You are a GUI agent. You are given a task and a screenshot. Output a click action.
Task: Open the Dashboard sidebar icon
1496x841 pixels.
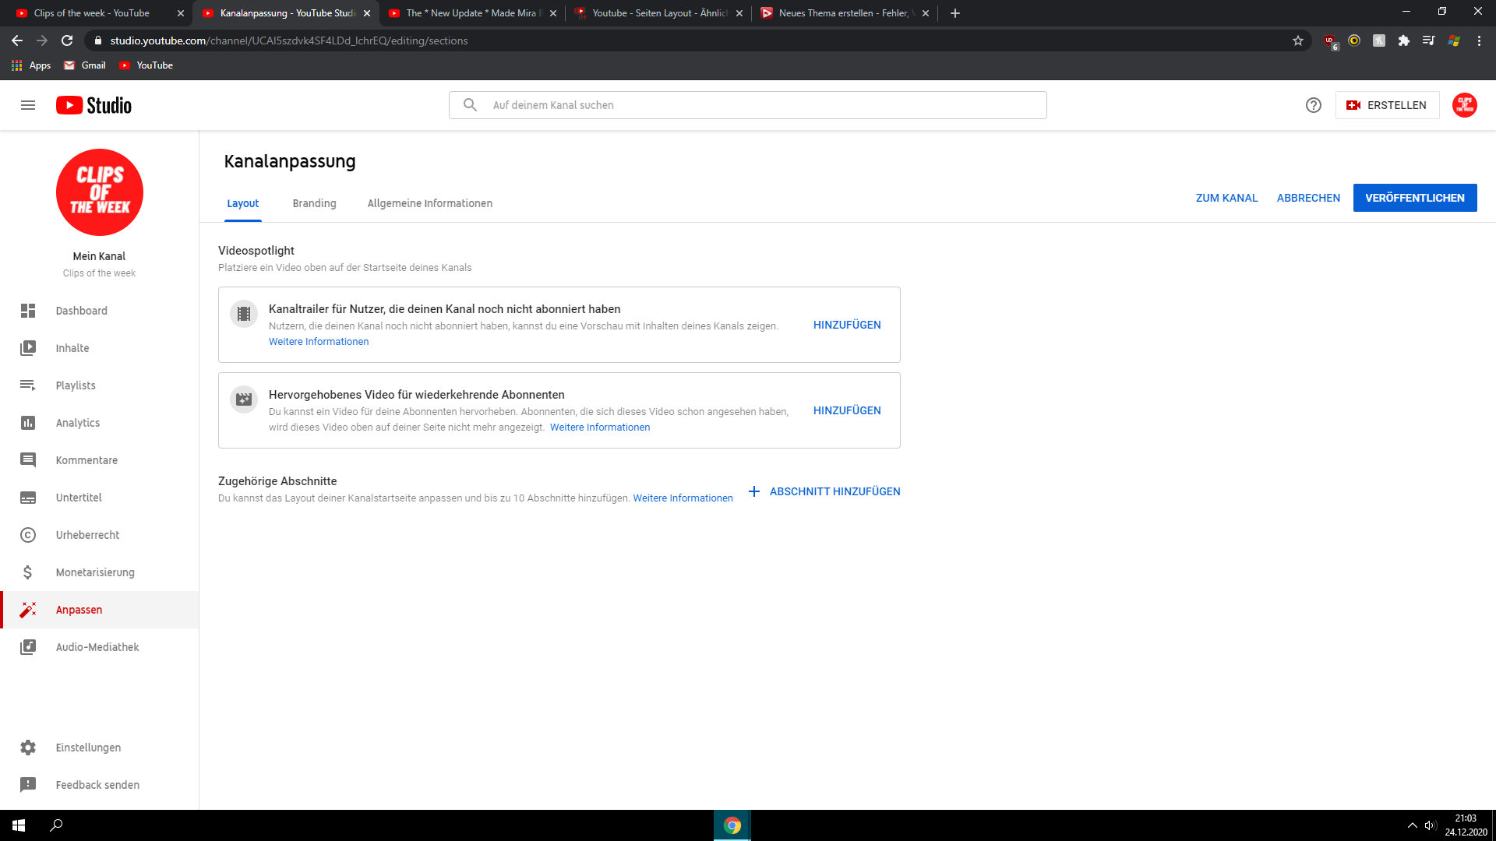pyautogui.click(x=28, y=311)
